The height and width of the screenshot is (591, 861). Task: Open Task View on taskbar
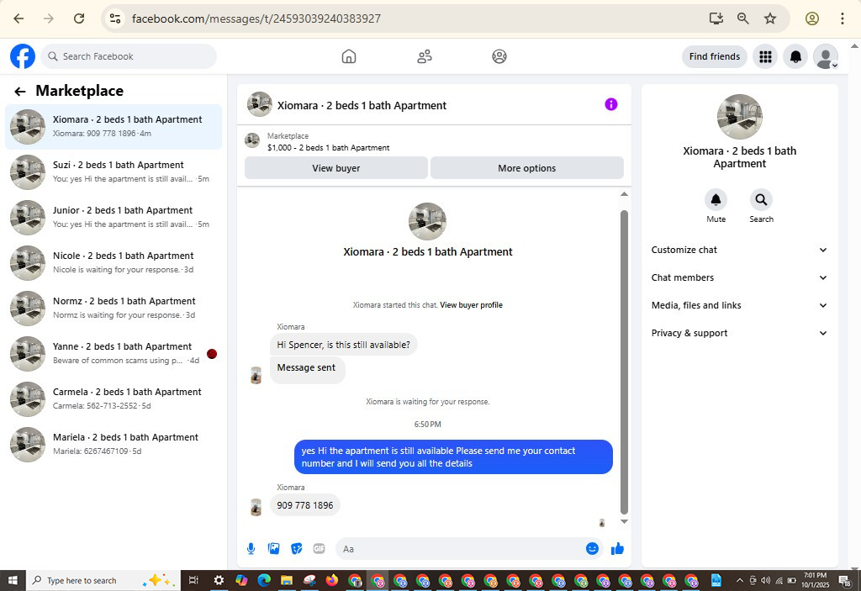(193, 580)
